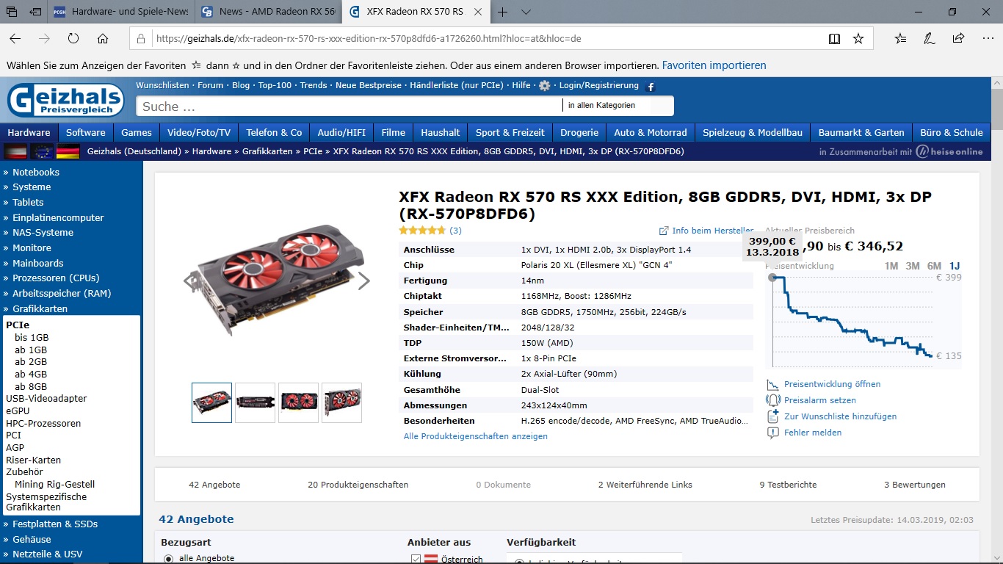
Task: Click the Preisalarm setzen bell icon
Action: coord(772,400)
